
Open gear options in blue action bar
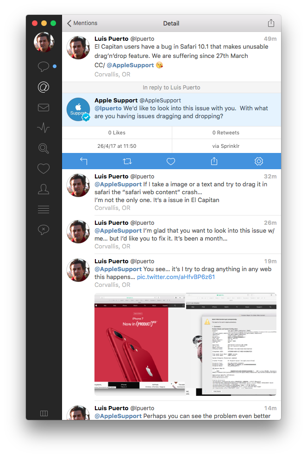point(259,161)
